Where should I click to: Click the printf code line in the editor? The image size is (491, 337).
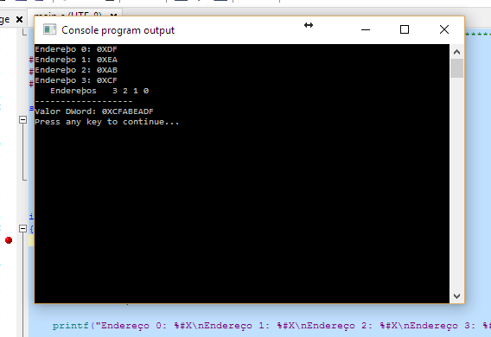271,326
